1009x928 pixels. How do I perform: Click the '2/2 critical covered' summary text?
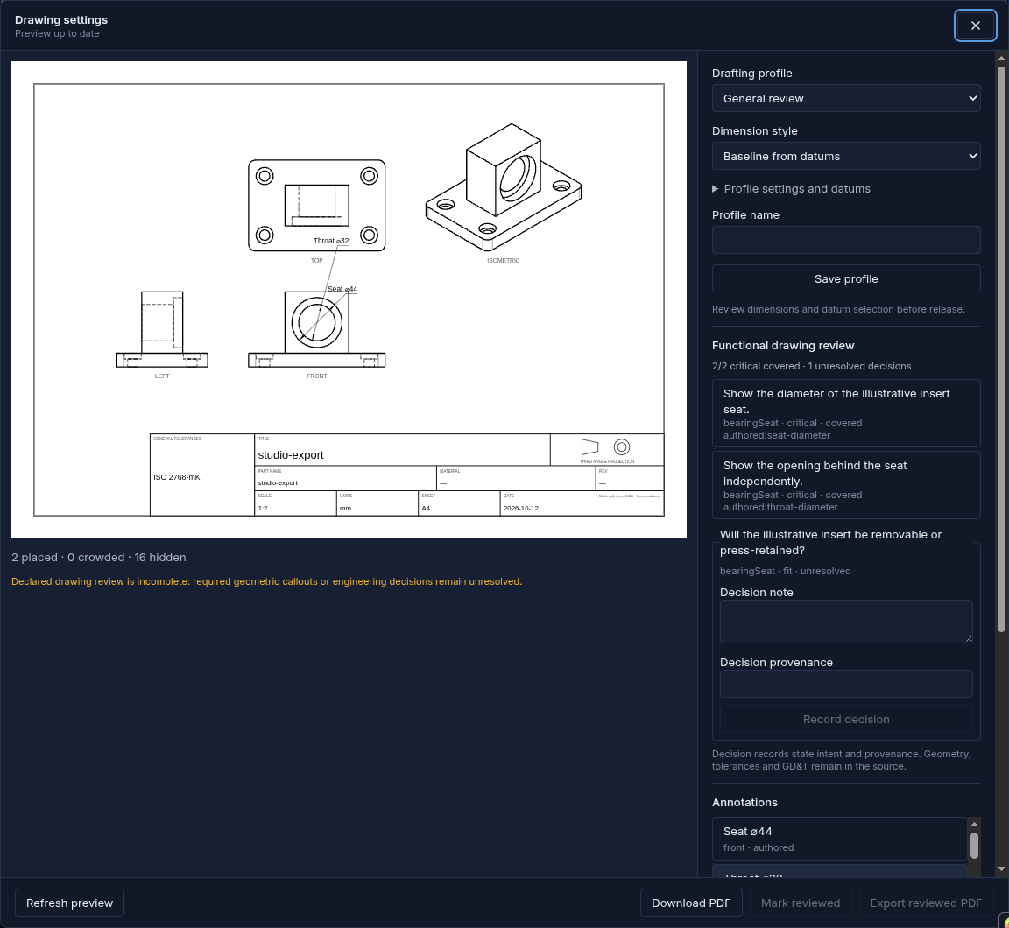pyautogui.click(x=756, y=366)
